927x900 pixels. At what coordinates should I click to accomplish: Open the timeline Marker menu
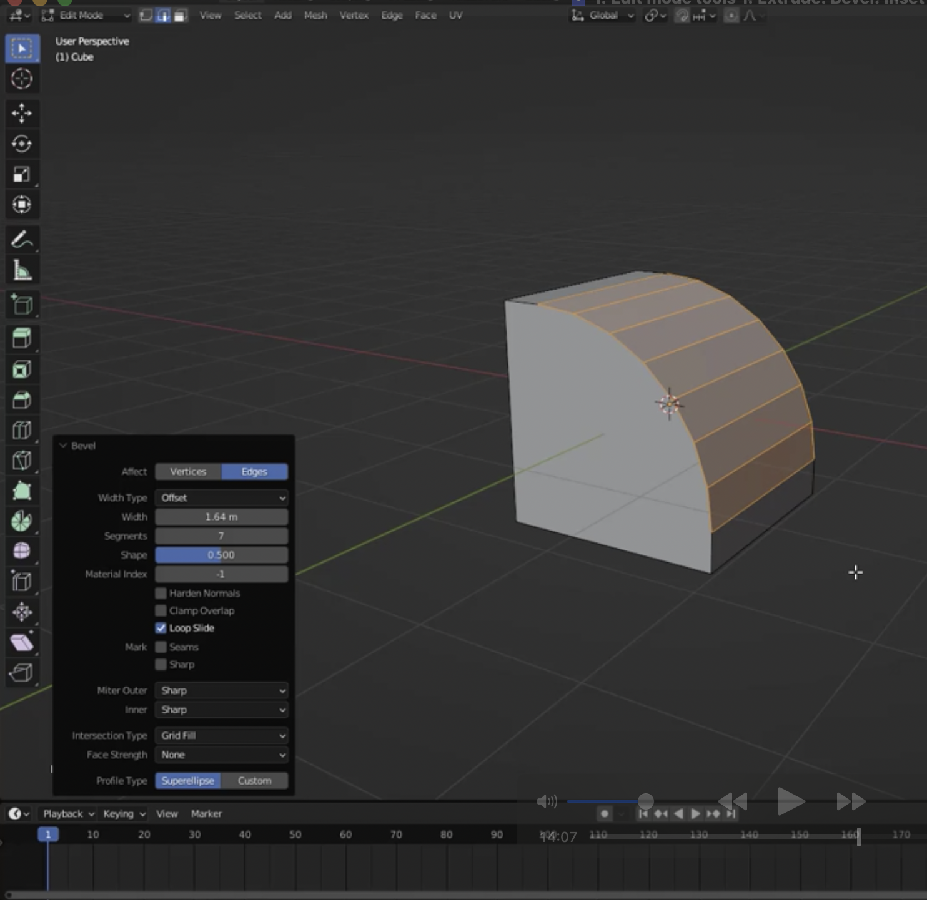coord(206,814)
